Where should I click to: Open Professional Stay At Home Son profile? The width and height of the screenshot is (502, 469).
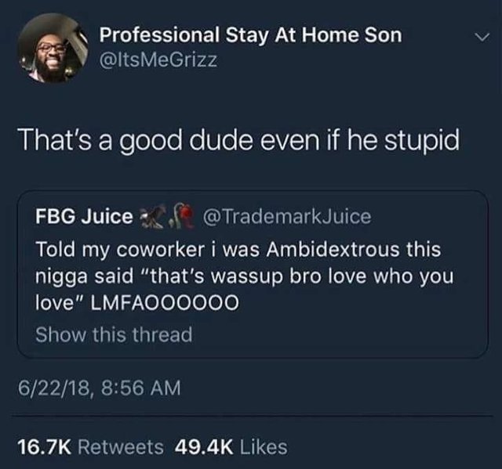pyautogui.click(x=250, y=35)
